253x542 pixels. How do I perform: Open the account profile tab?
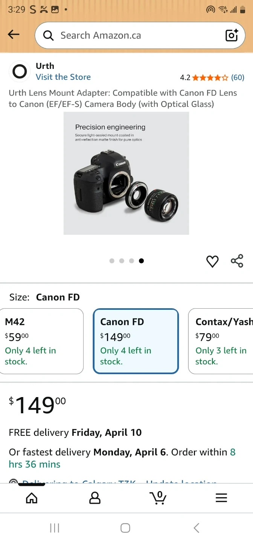[x=95, y=498]
